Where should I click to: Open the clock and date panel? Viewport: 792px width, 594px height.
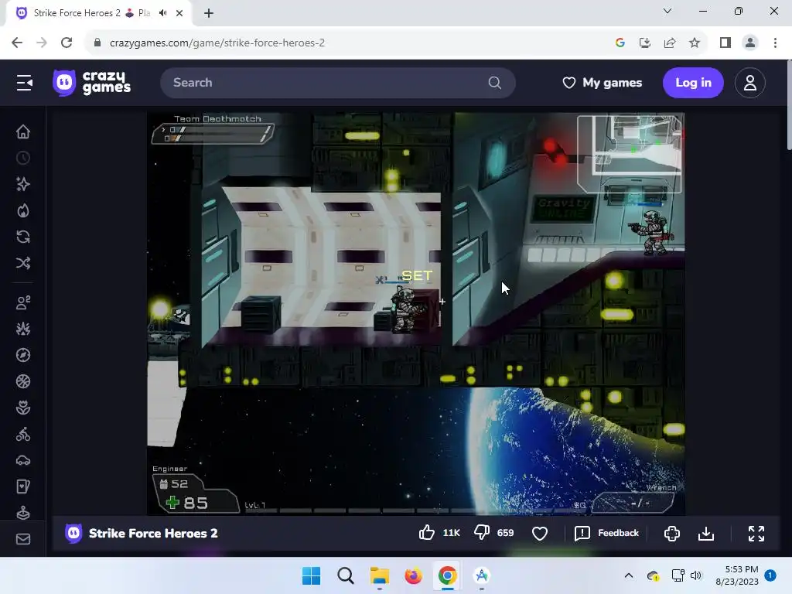(736, 575)
